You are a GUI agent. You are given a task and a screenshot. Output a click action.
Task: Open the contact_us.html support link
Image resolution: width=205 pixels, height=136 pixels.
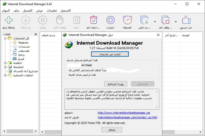128,117
